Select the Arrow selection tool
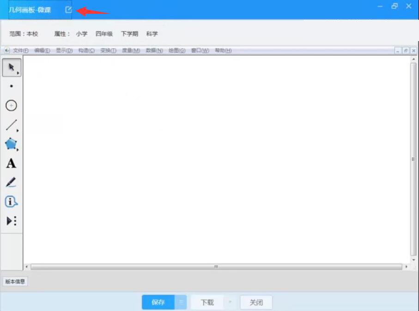Screen dimensions: 419x311 point(12,66)
